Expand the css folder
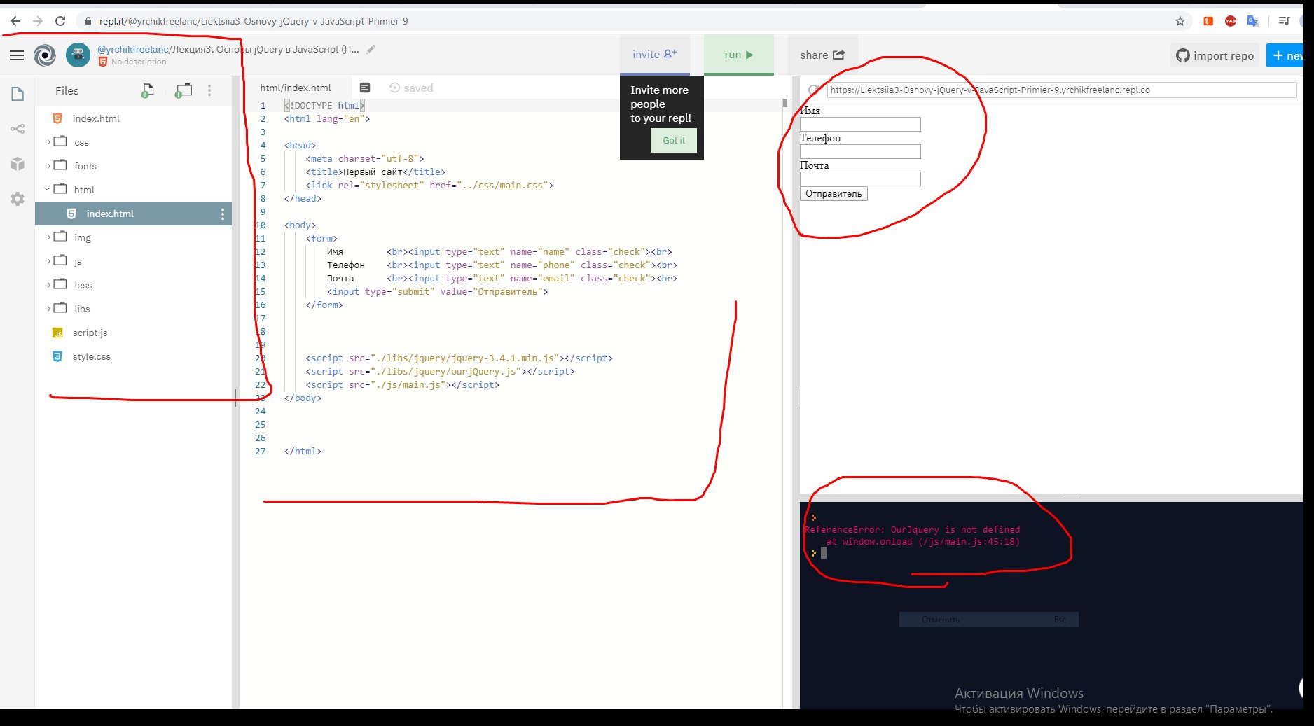Image resolution: width=1314 pixels, height=726 pixels. click(48, 142)
